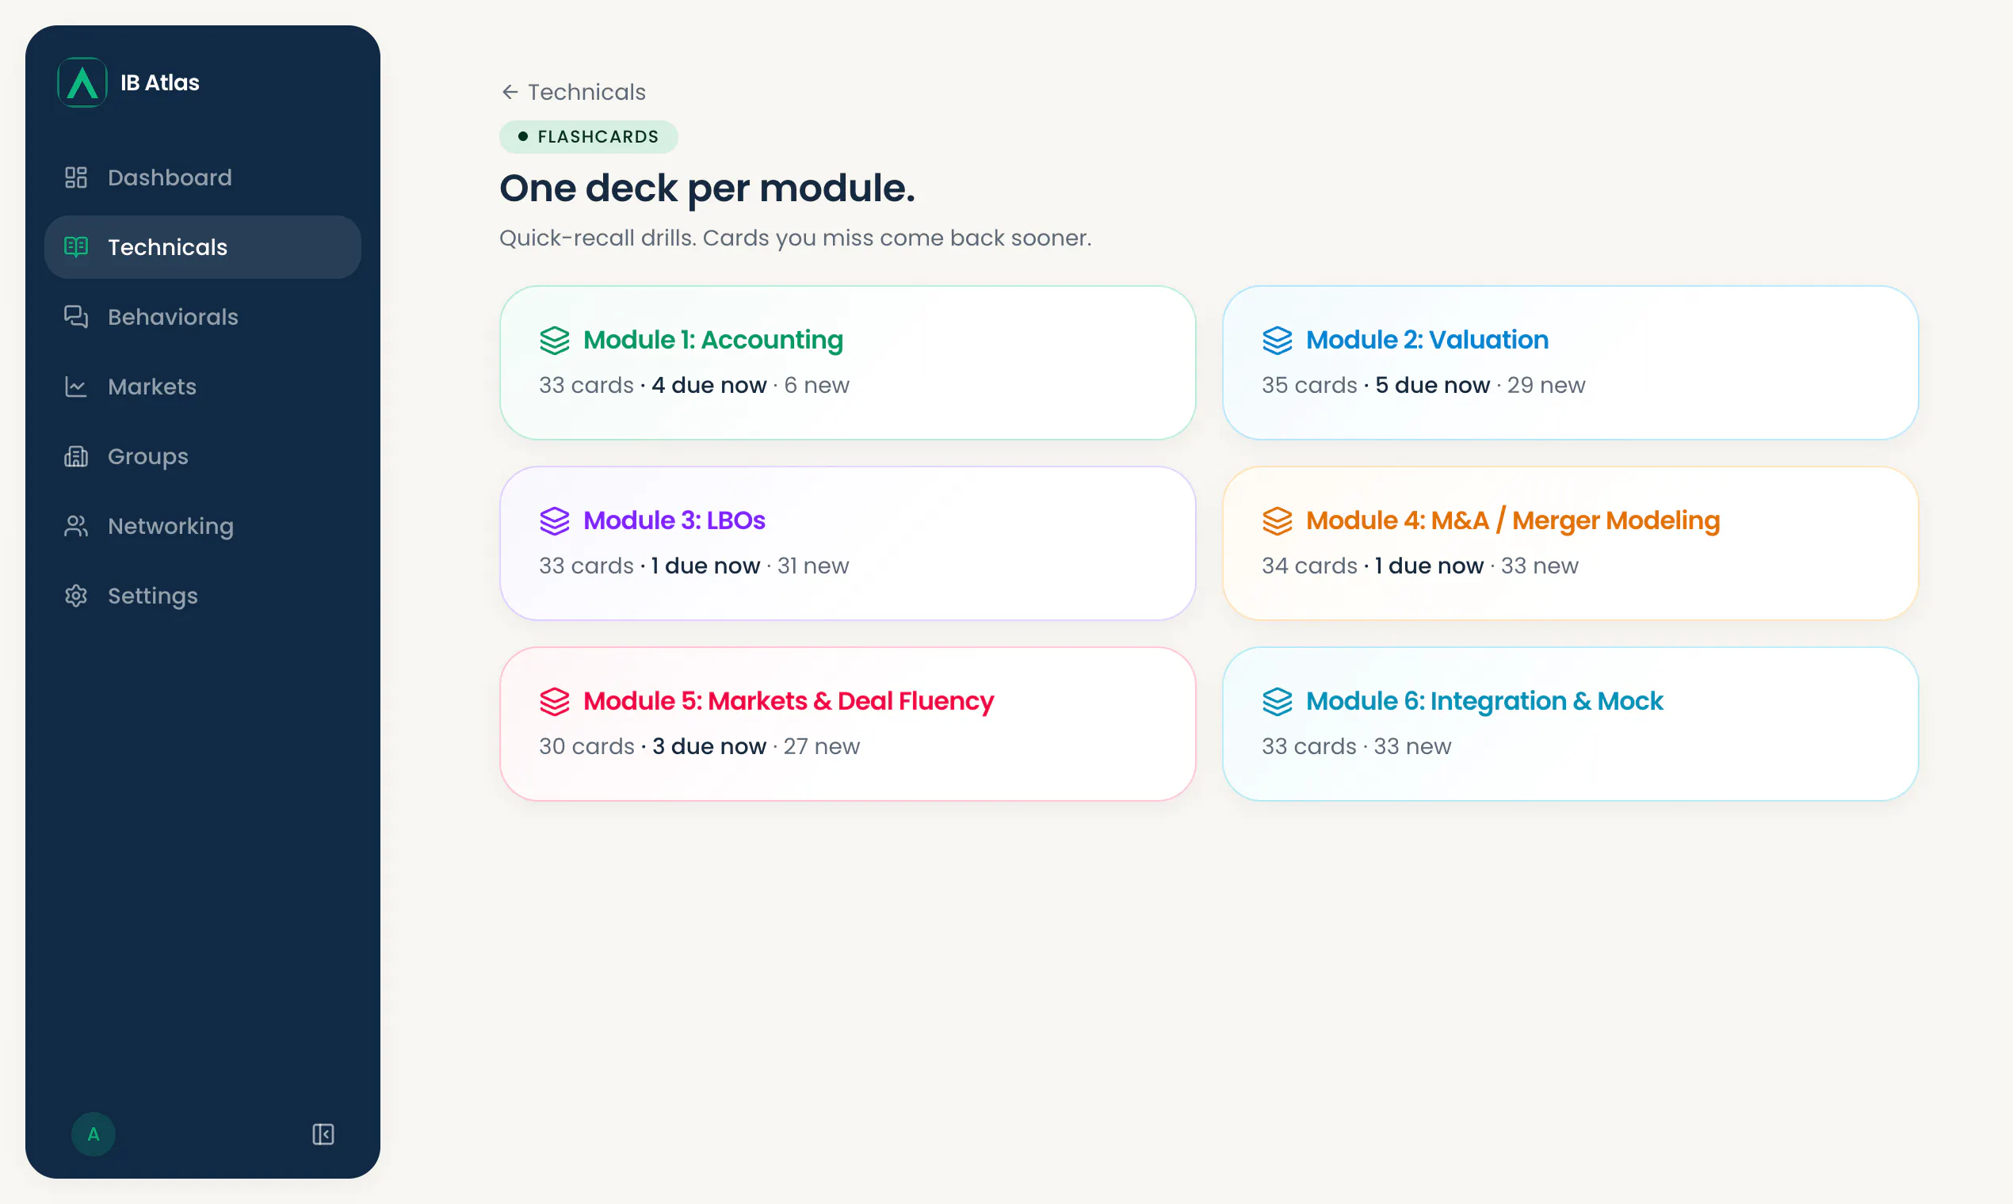Click the Module 6 Integration stack icon
2013x1204 pixels.
(1277, 702)
